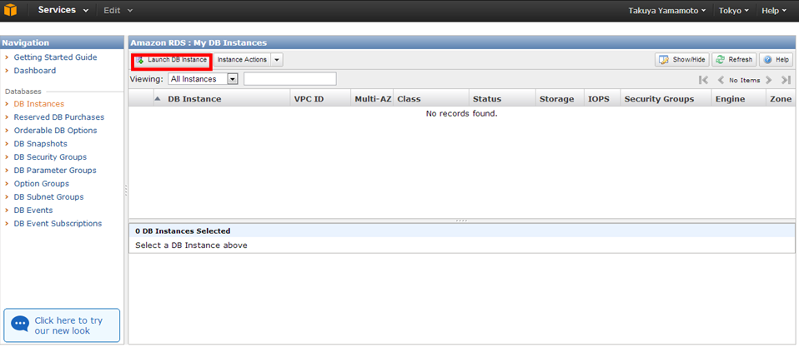
Task: Open DB Subnet Groups page
Action: (x=48, y=196)
